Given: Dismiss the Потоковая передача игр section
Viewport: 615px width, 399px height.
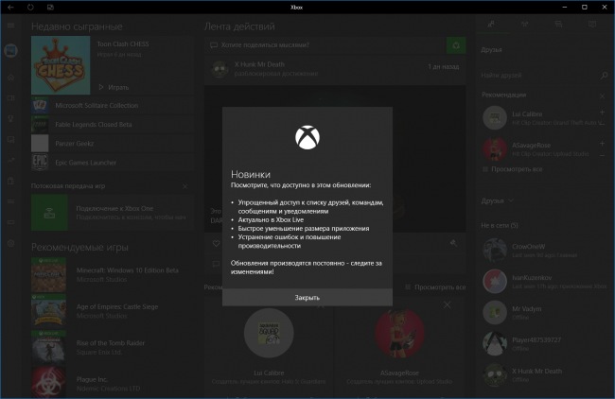Looking at the screenshot, I should [x=184, y=186].
